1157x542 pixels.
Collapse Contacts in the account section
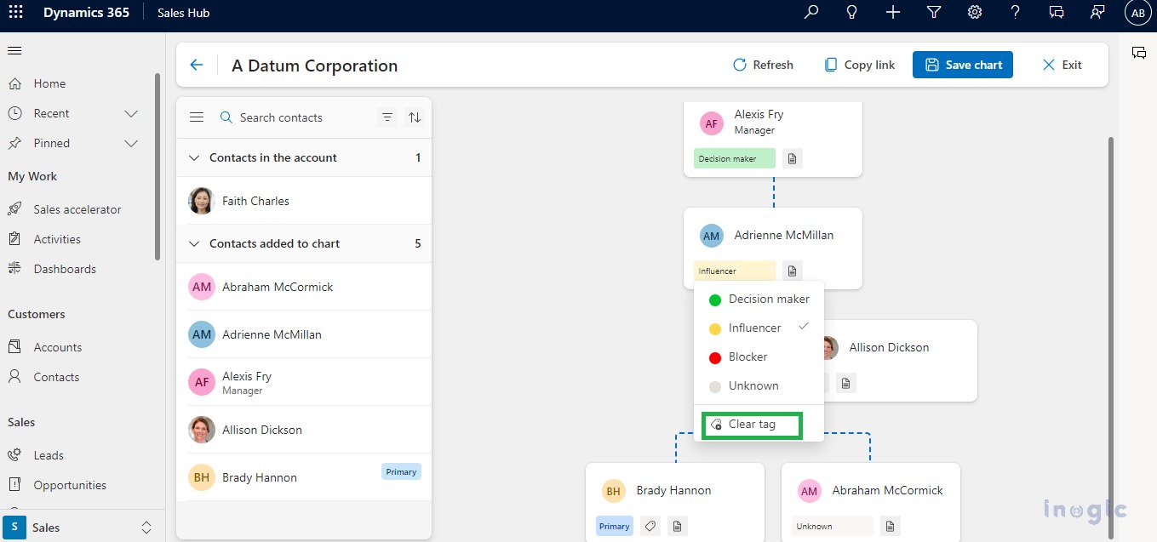(194, 157)
